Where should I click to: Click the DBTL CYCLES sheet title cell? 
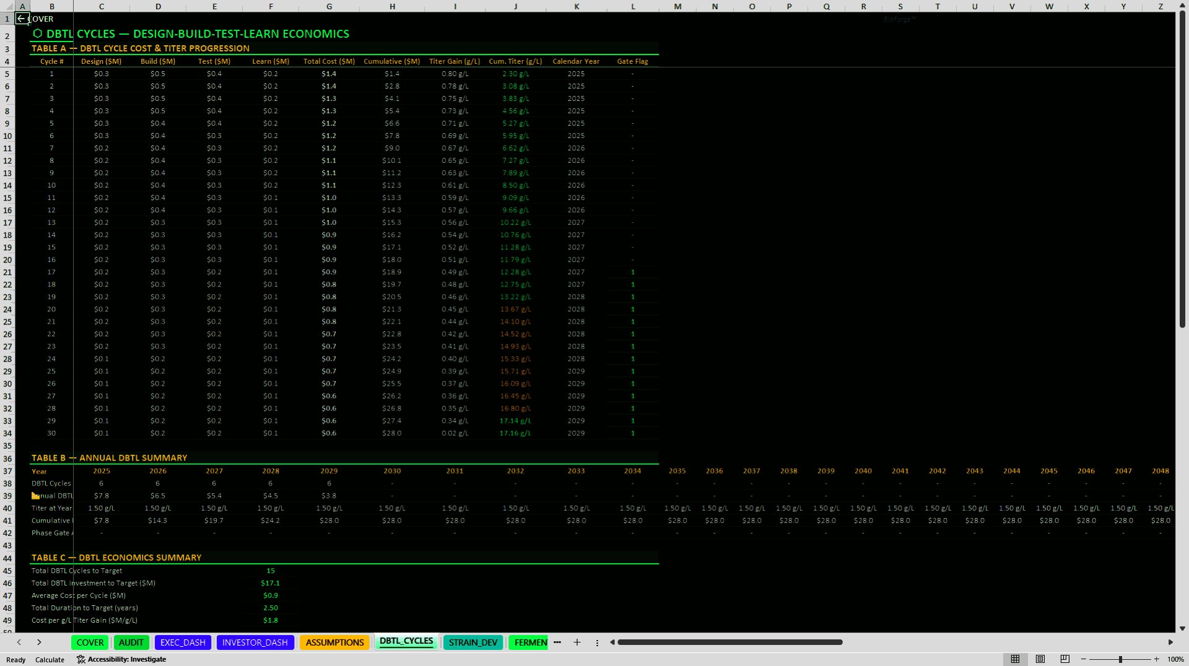[x=191, y=34]
